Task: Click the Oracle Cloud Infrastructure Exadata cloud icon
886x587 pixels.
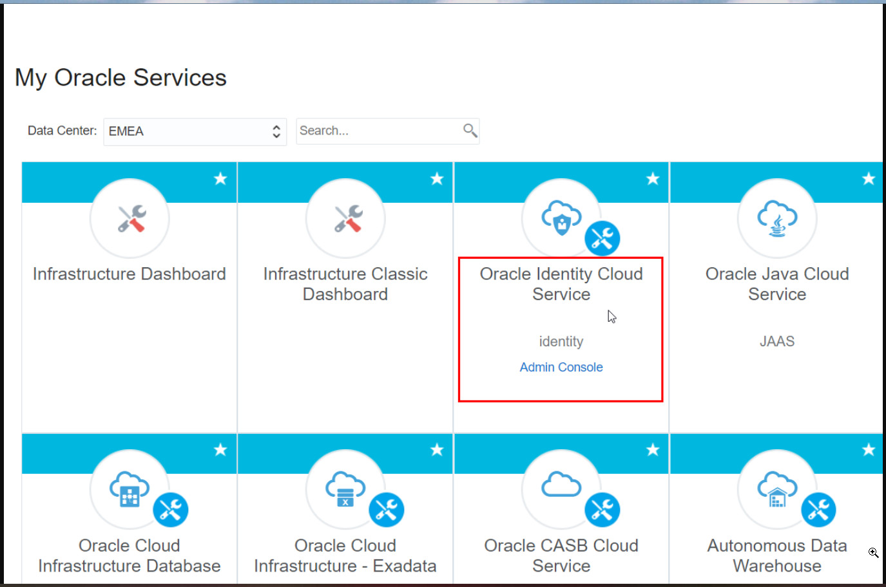Action: (345, 489)
